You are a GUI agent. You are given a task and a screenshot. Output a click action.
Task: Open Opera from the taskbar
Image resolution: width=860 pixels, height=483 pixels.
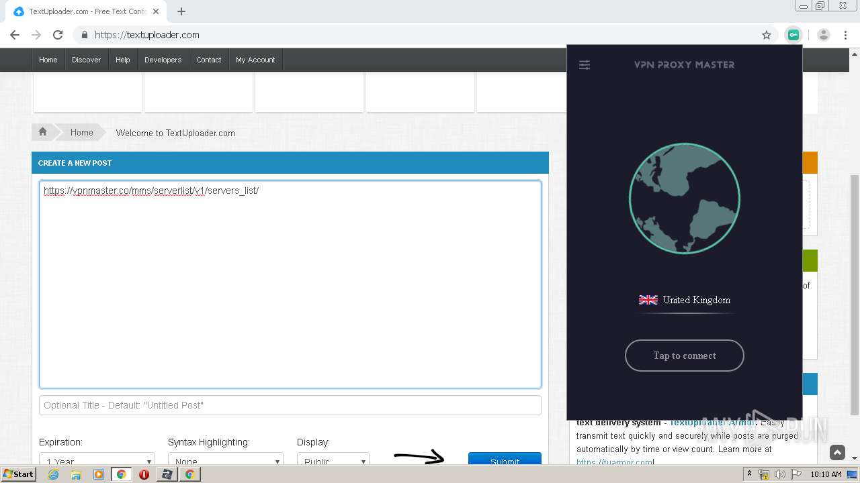click(144, 474)
